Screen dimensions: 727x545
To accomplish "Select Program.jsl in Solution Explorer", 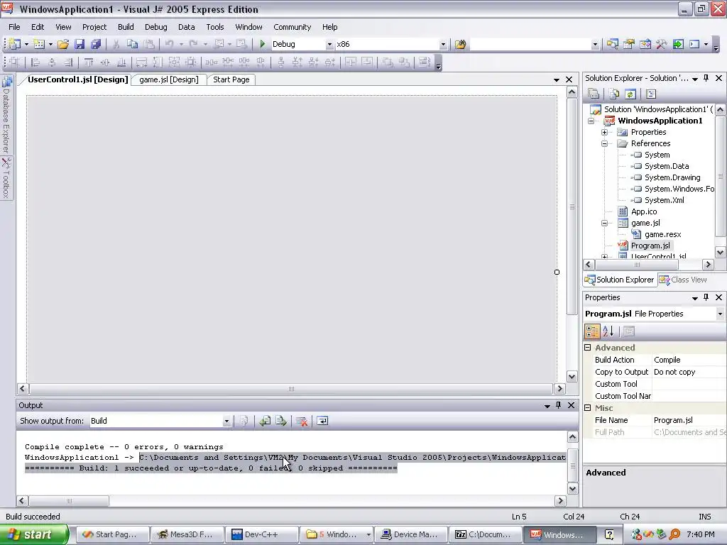I will pyautogui.click(x=650, y=246).
